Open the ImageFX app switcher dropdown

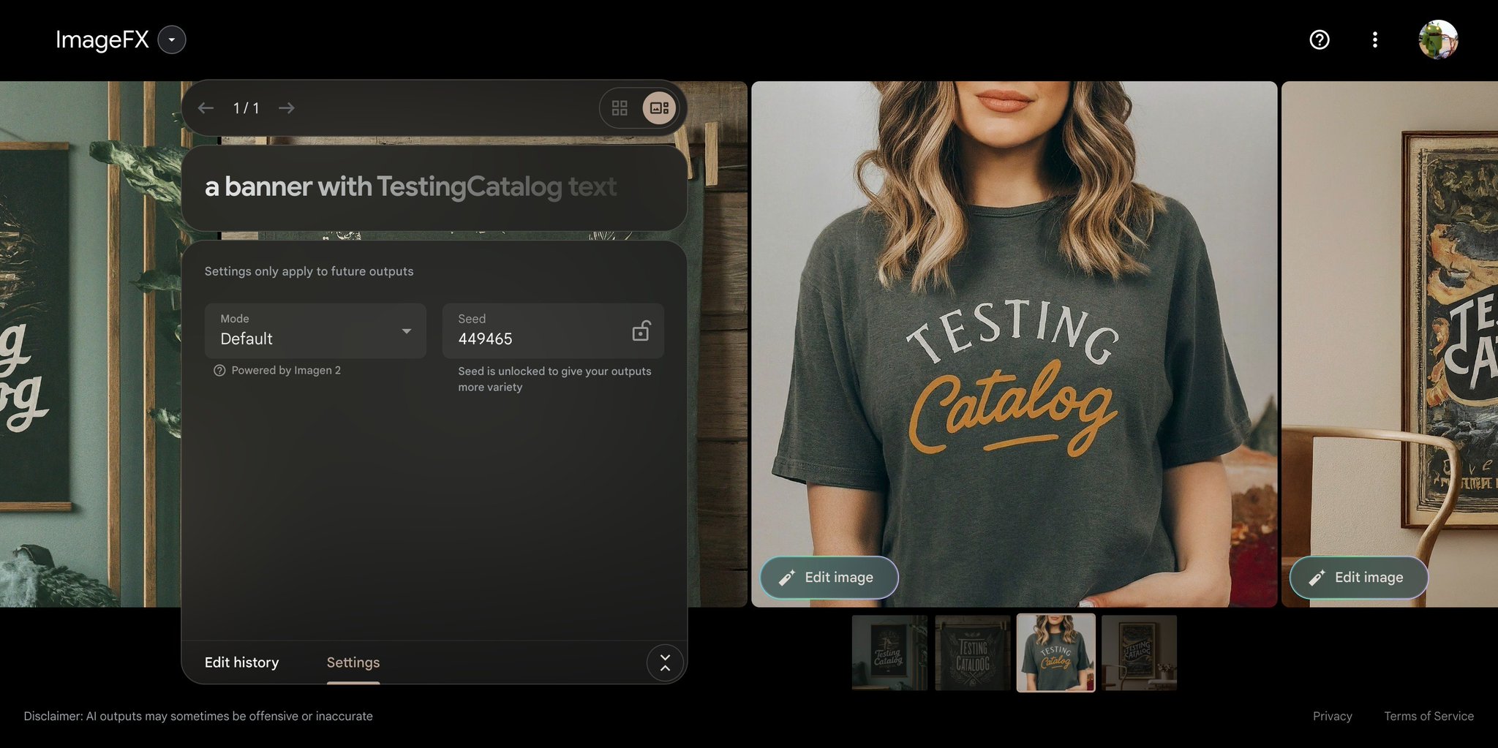pos(172,39)
